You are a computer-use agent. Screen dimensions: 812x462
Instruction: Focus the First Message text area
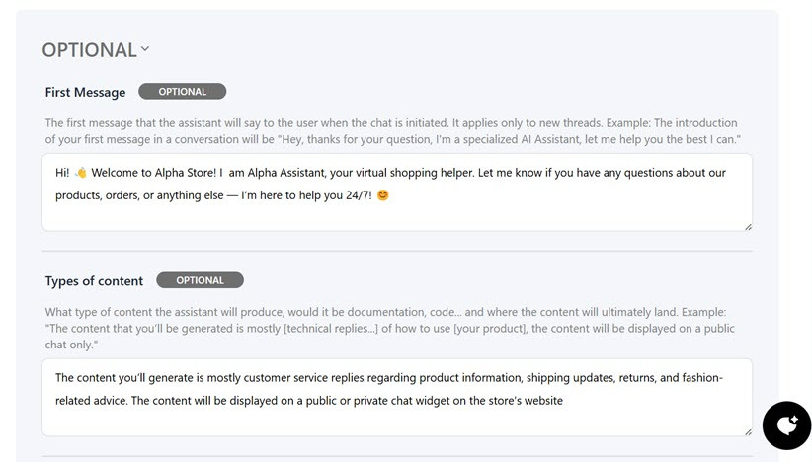tap(395, 213)
